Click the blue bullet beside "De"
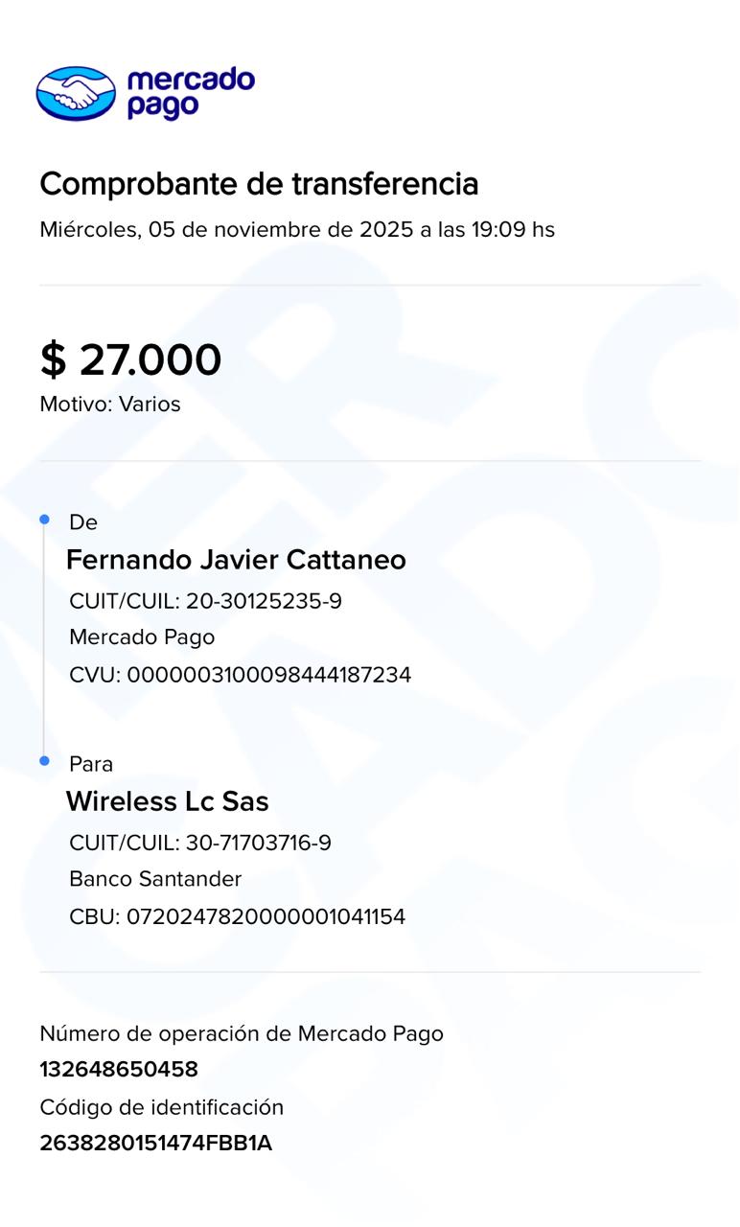Viewport: 740px width, 1227px height. [44, 520]
